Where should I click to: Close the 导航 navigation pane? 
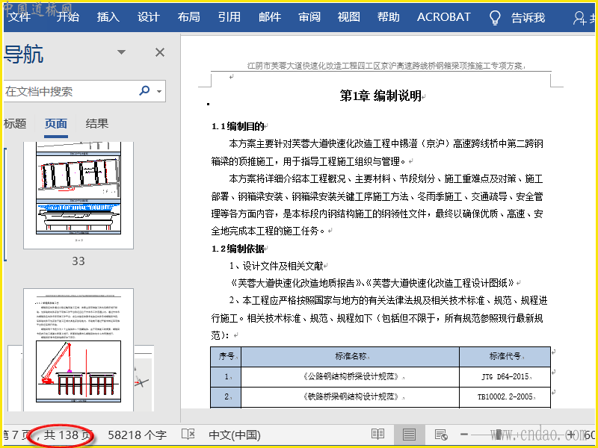pos(160,52)
